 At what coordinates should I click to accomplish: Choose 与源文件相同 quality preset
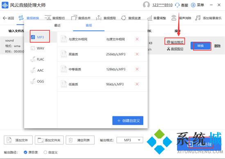click(x=102, y=39)
